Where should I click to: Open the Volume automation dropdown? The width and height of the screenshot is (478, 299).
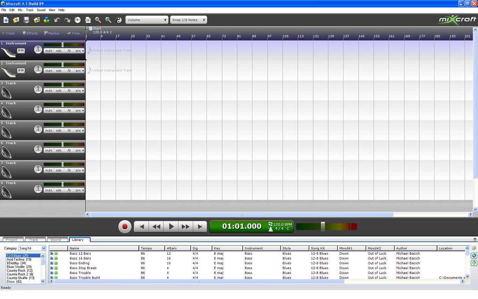click(x=147, y=20)
